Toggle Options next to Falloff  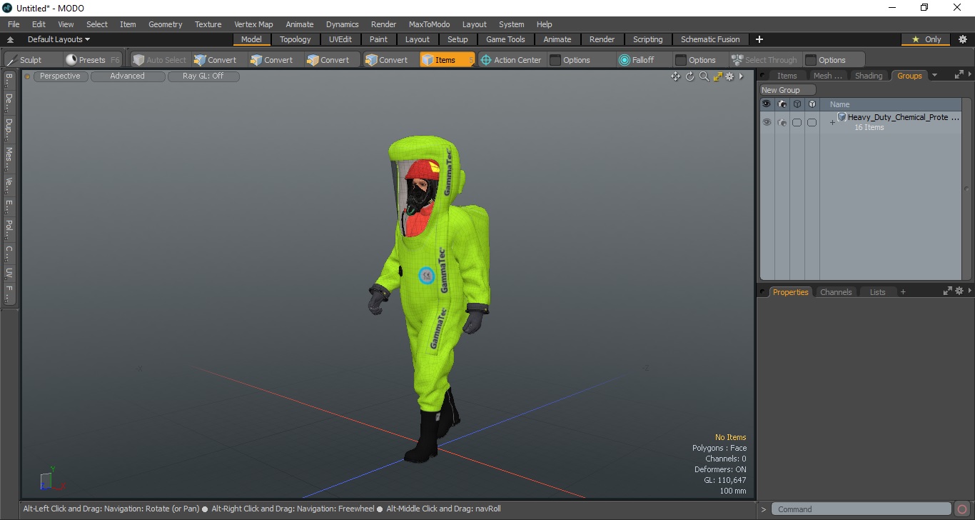(696, 60)
